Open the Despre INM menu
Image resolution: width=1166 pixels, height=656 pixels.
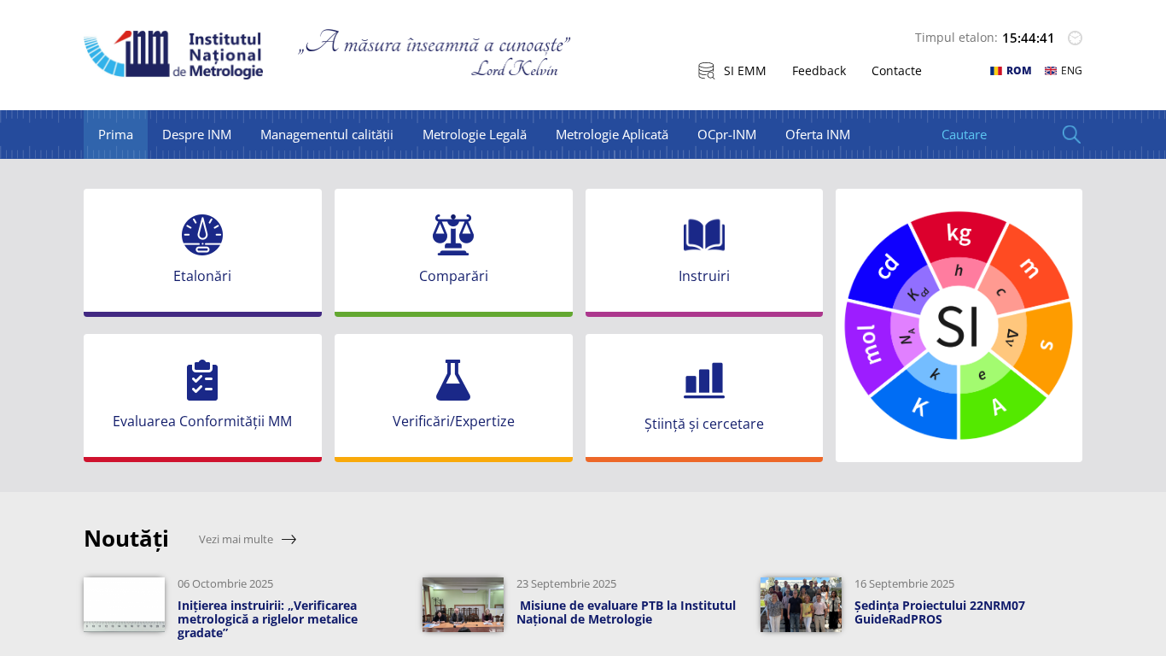196,134
